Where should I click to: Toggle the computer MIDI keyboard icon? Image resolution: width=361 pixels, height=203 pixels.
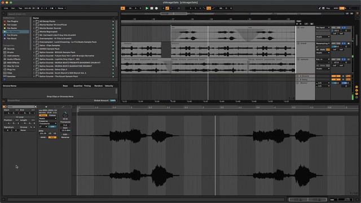(x=323, y=8)
